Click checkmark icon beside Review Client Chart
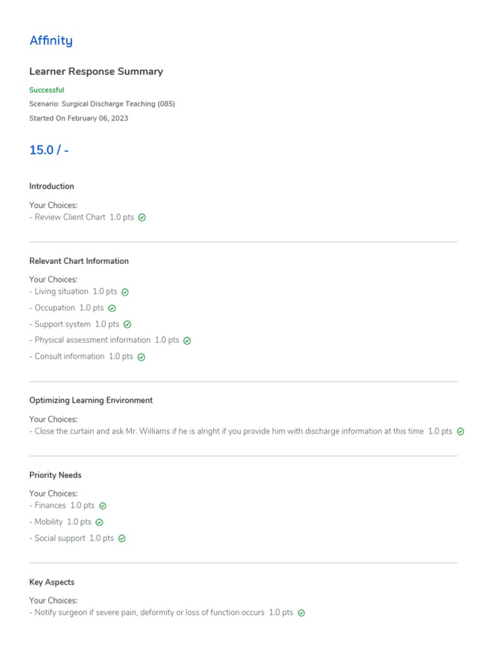 pyautogui.click(x=142, y=218)
